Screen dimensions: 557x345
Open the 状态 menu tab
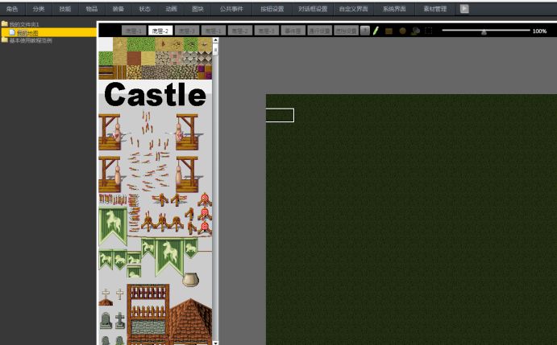pyautogui.click(x=144, y=9)
